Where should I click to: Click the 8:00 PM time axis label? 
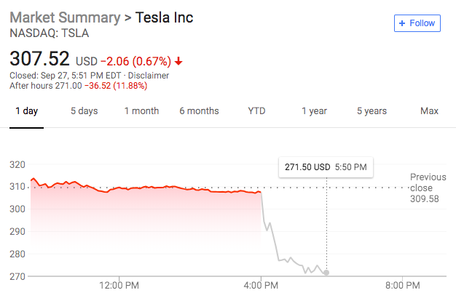click(402, 284)
